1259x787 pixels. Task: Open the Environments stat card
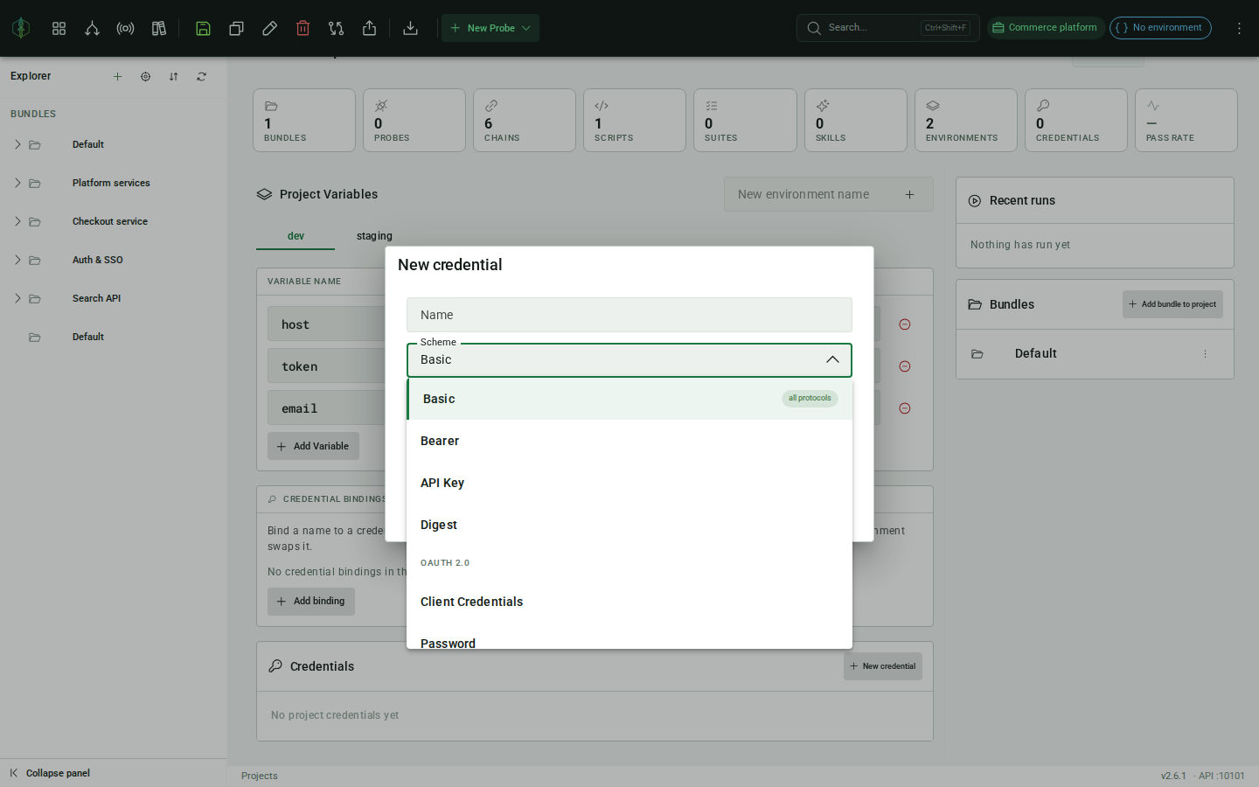click(966, 120)
